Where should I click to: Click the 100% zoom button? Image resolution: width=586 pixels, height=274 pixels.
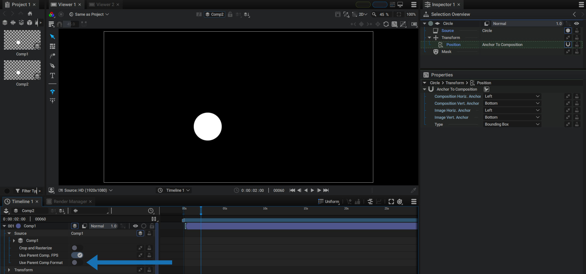click(411, 14)
